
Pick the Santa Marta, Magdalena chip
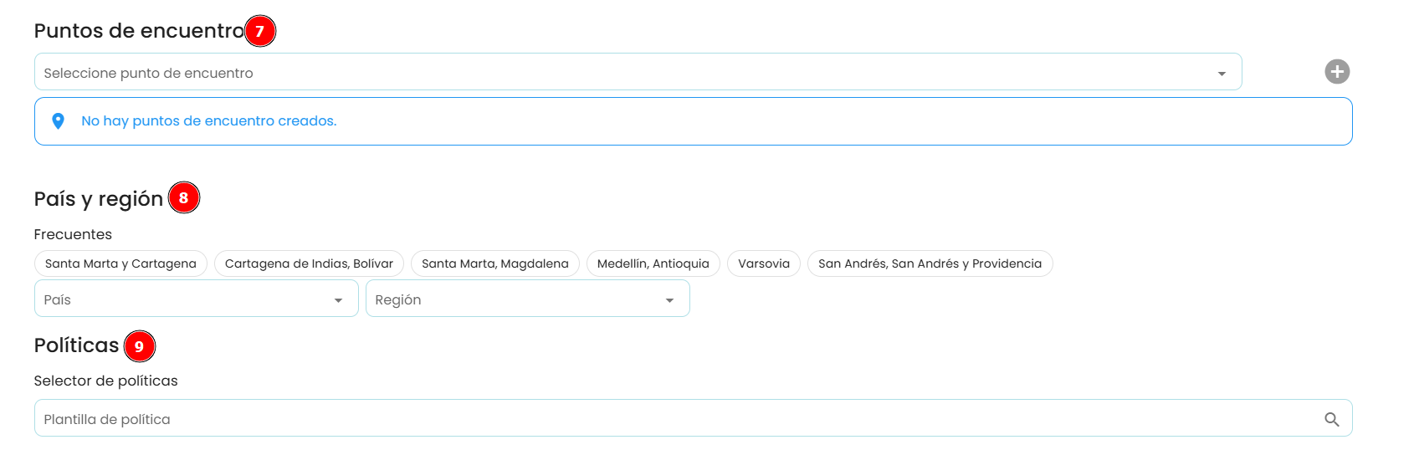coord(495,263)
